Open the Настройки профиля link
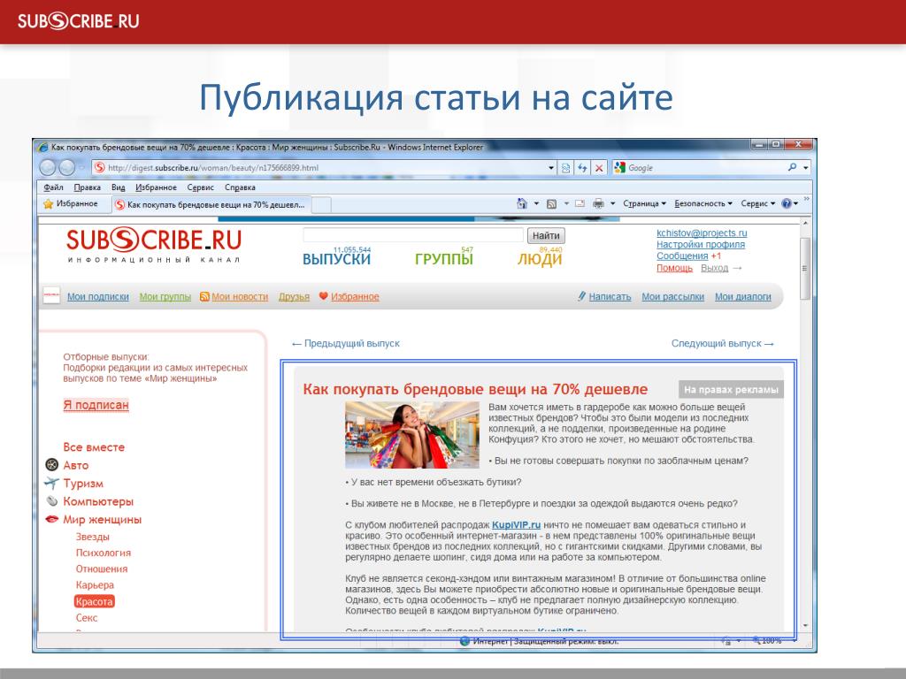 coord(701,244)
